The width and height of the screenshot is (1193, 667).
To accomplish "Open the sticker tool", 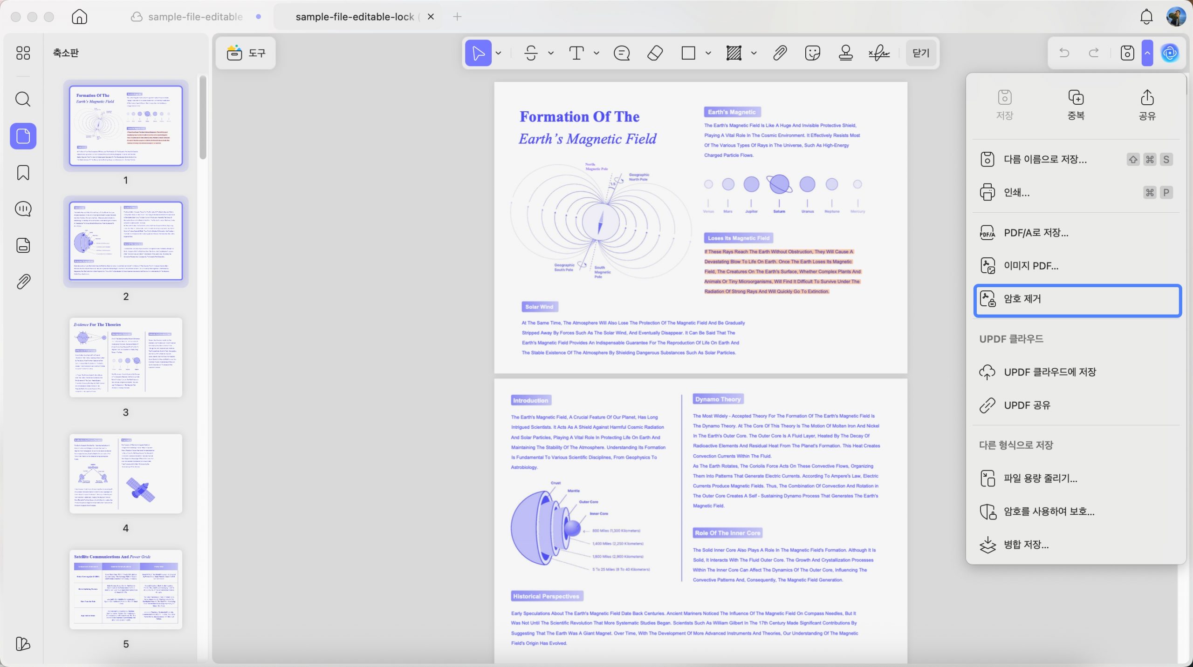I will tap(812, 53).
